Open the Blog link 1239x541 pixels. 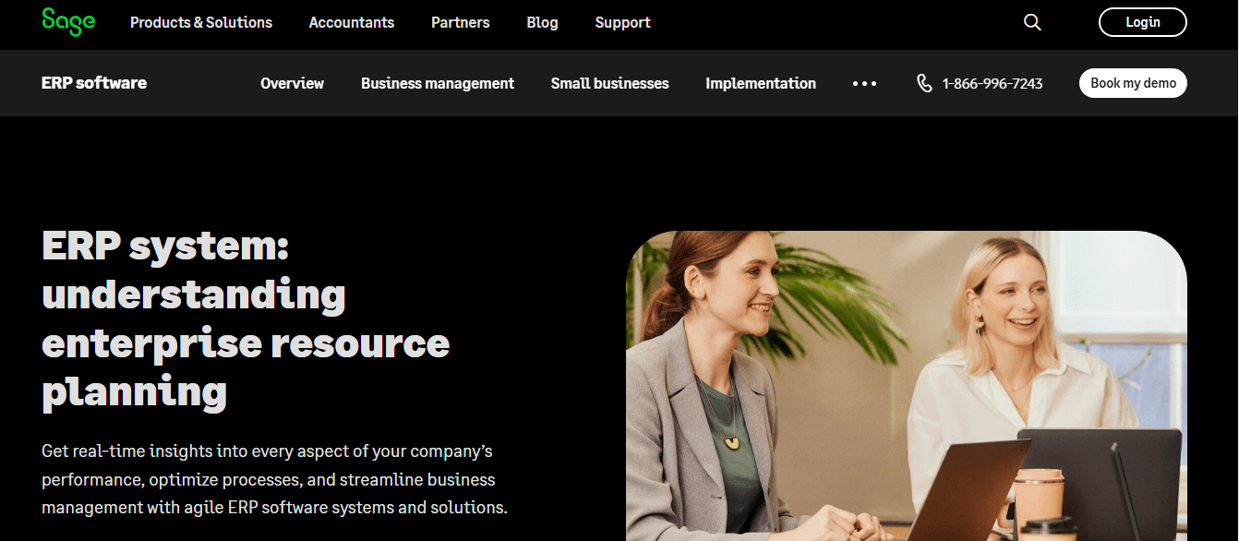point(542,22)
